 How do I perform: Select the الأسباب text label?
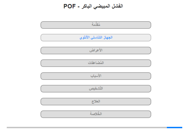(x=96, y=76)
